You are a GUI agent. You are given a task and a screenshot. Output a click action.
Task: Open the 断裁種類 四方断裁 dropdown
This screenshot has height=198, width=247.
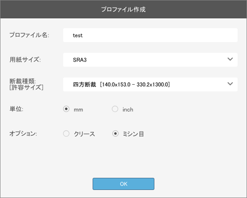150,84
